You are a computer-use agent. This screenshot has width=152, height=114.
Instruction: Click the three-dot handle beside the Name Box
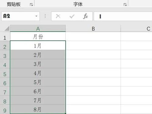[x=45, y=16]
